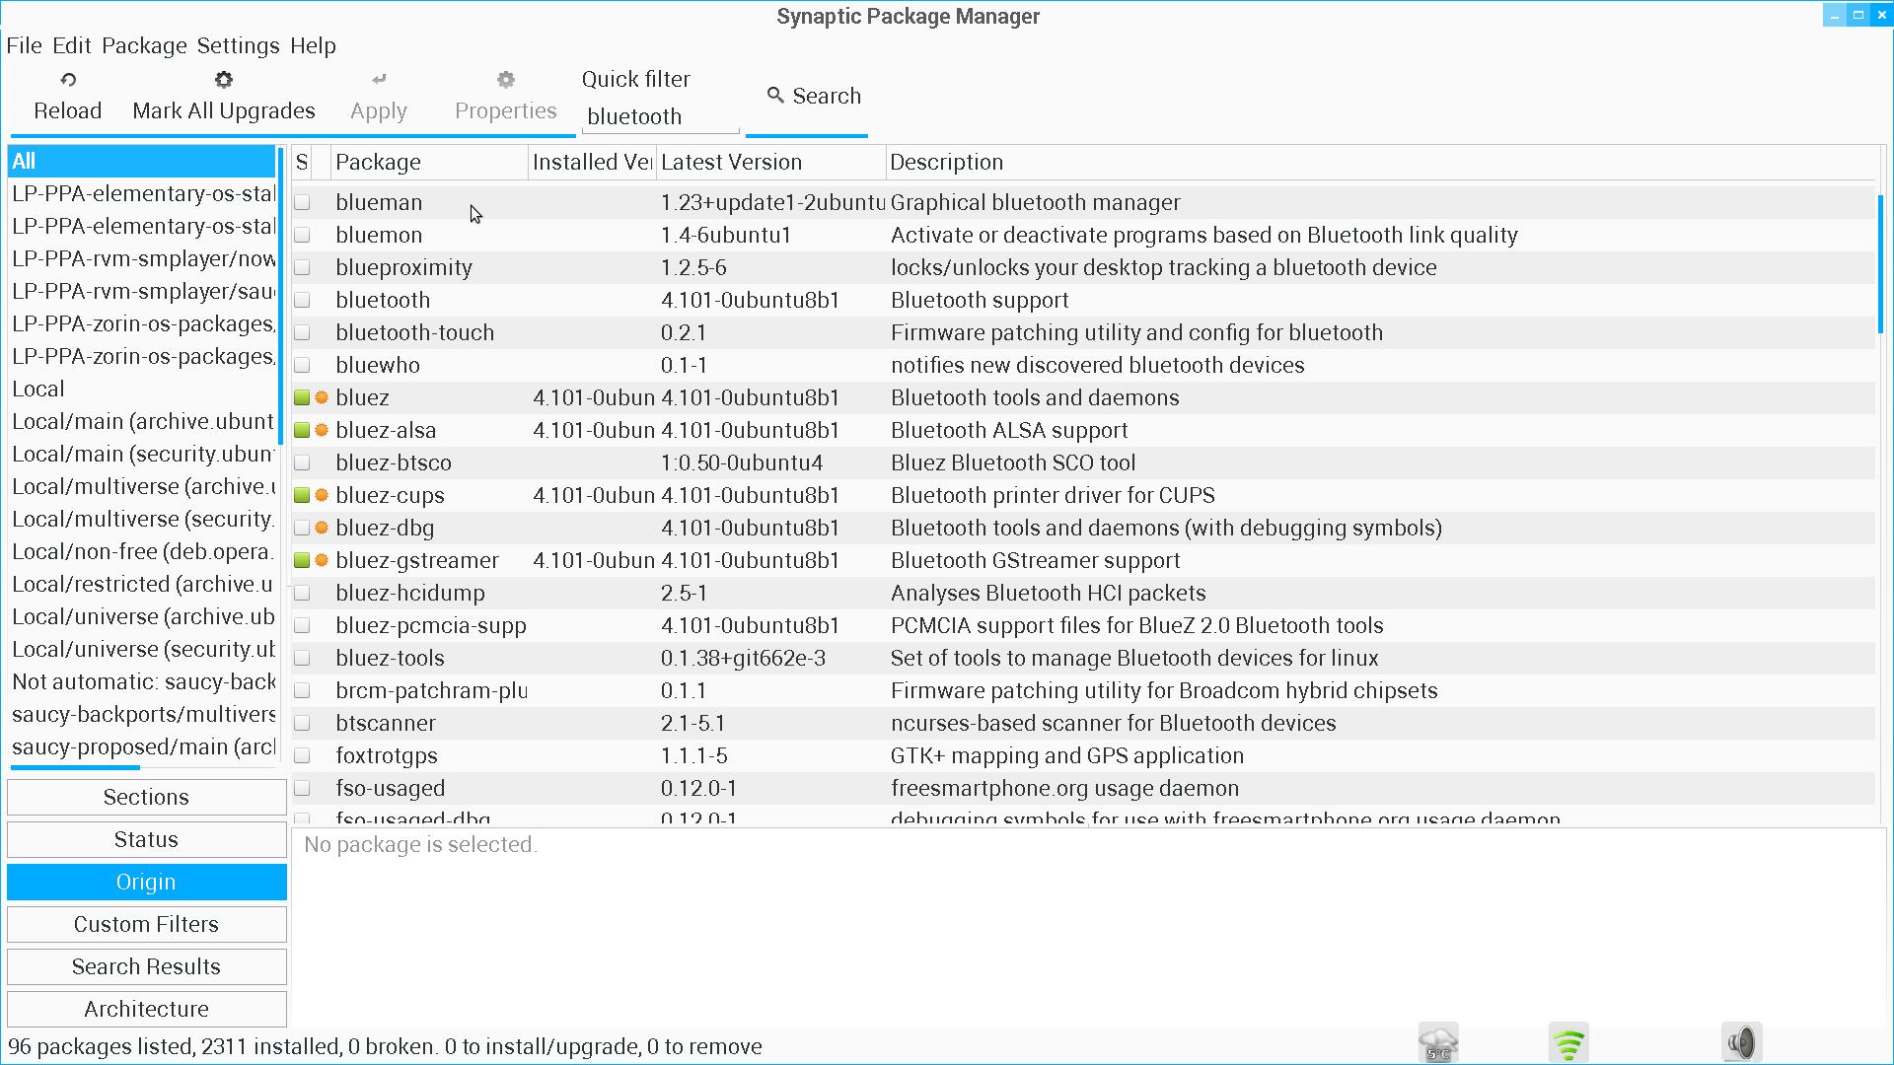Click the Properties gear icon

coord(505,80)
